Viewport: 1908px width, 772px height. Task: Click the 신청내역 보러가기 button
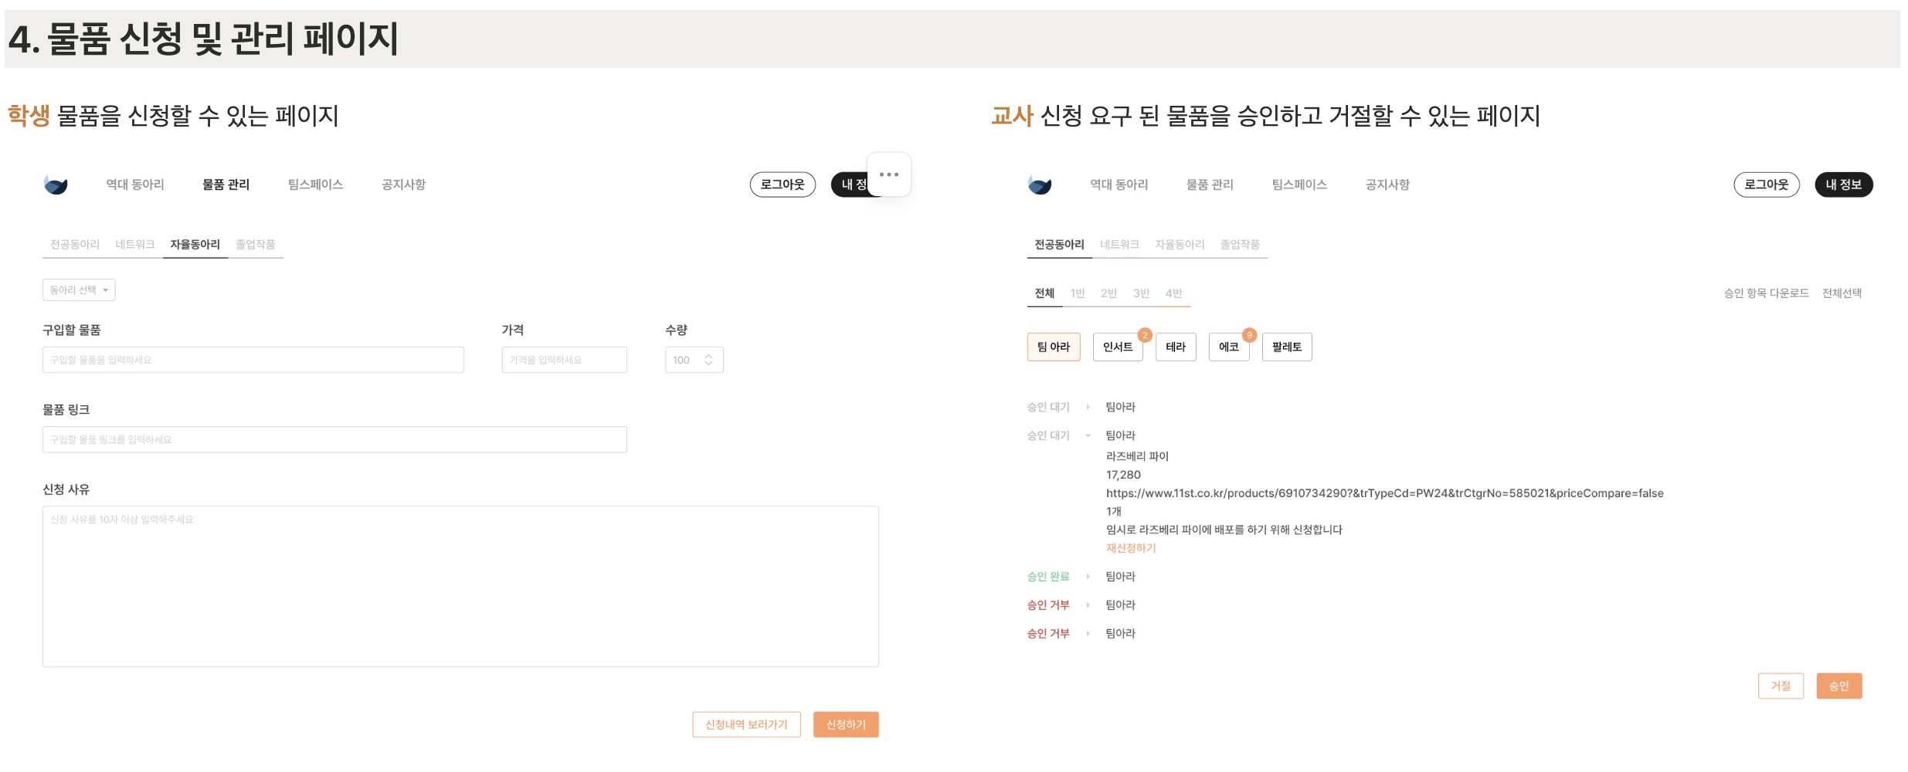coord(745,725)
